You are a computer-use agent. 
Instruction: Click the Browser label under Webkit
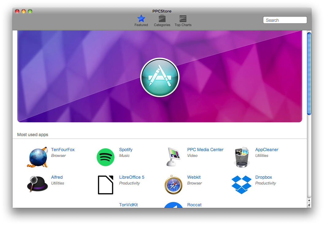194,183
